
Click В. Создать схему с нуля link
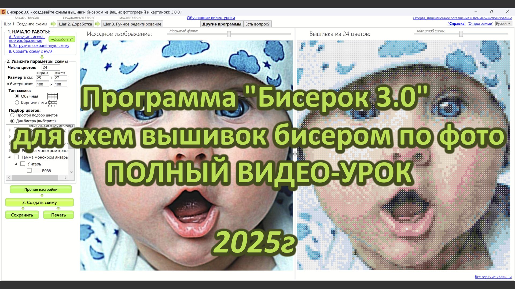click(x=31, y=51)
